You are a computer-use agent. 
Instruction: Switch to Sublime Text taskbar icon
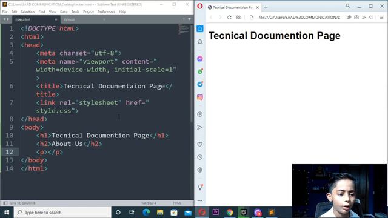[272, 213]
